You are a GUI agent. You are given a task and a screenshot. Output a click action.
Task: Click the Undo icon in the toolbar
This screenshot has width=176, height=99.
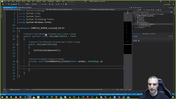pyautogui.click(x=19, y=4)
